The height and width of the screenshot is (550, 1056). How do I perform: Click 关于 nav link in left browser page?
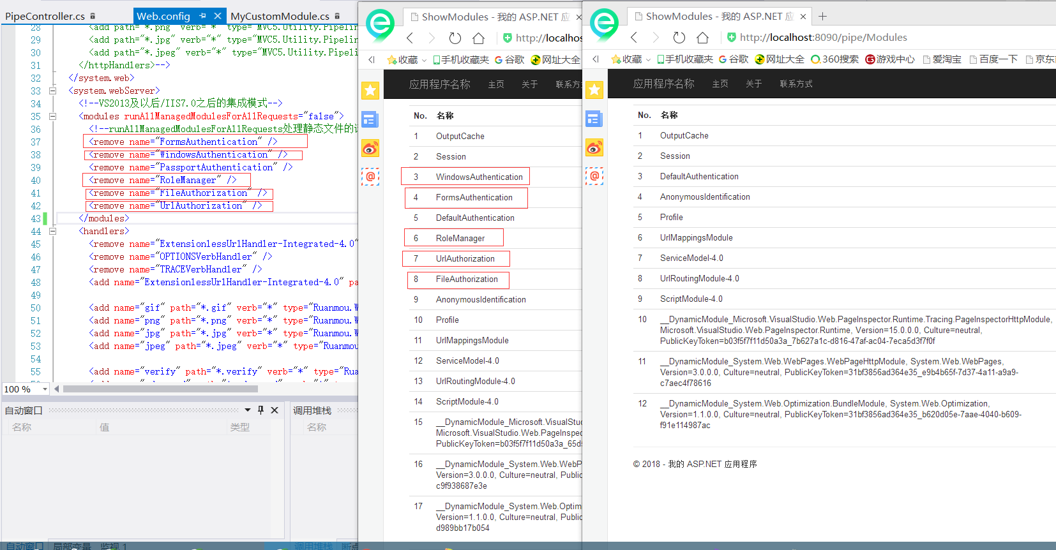pyautogui.click(x=530, y=84)
